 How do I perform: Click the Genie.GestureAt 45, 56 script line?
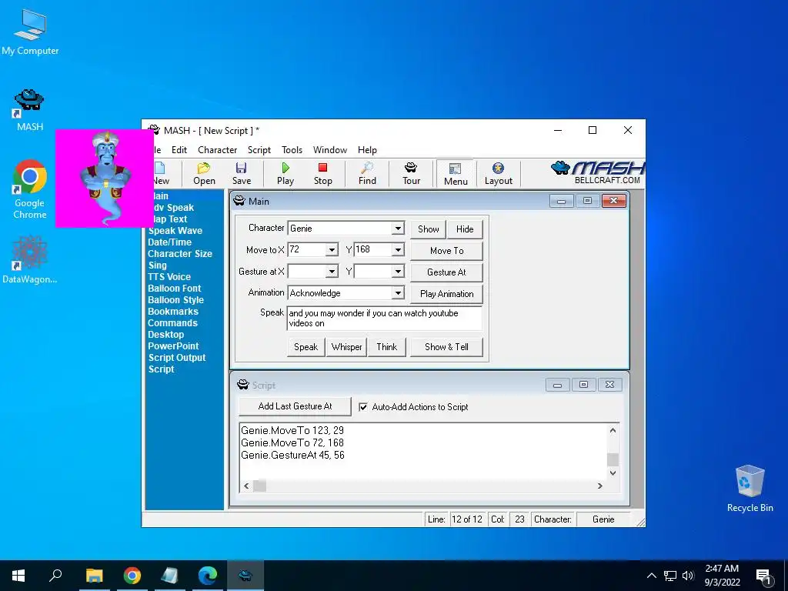point(292,456)
